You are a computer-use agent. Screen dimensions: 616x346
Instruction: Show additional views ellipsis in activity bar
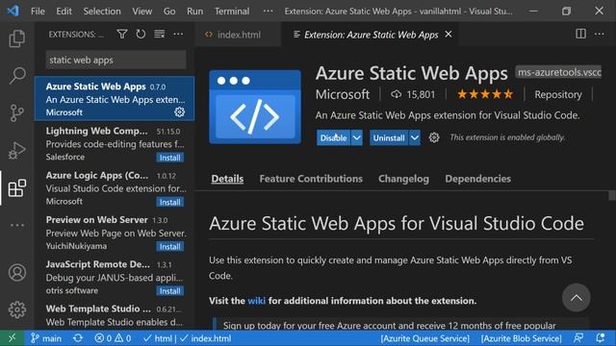(x=17, y=225)
